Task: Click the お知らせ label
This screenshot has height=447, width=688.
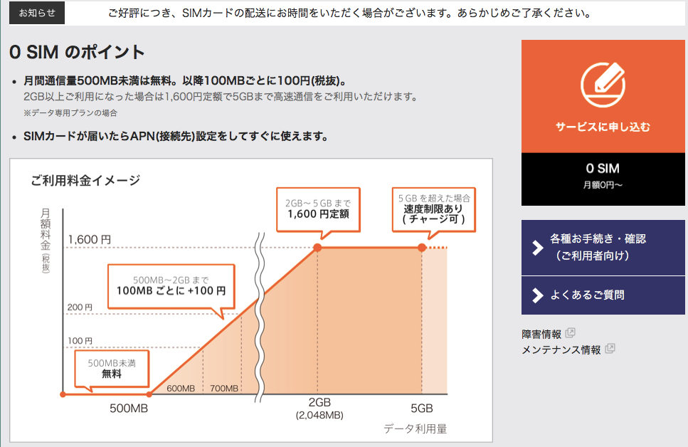Action: [x=37, y=13]
